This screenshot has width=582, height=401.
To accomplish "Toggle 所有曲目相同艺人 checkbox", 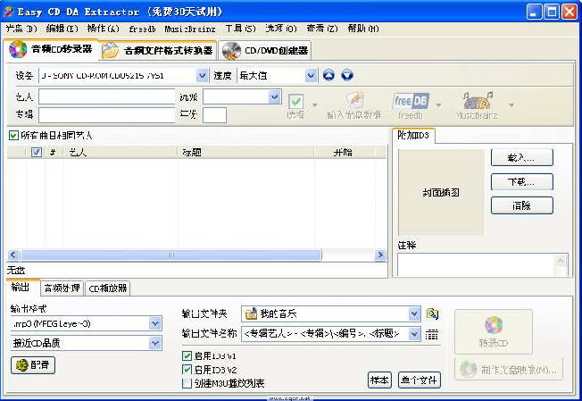I will (13, 135).
